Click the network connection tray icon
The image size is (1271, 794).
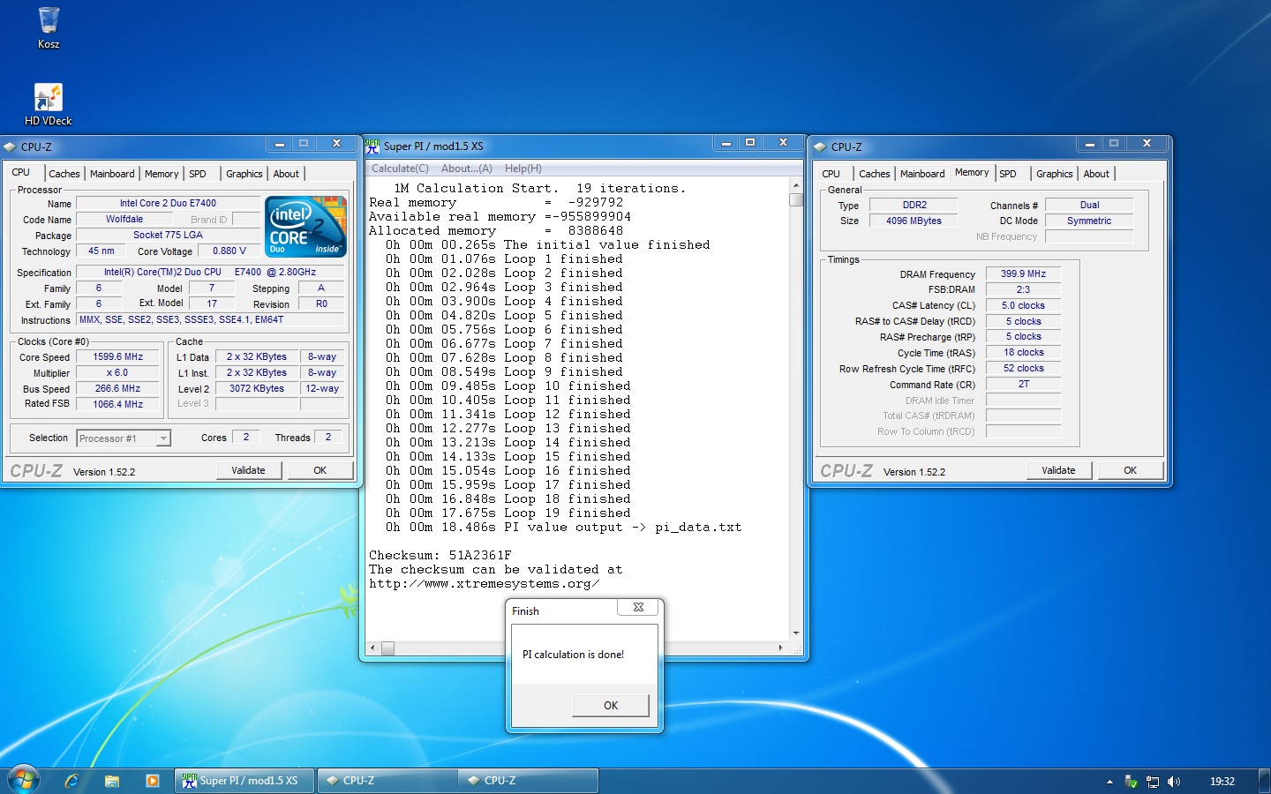coord(1152,782)
